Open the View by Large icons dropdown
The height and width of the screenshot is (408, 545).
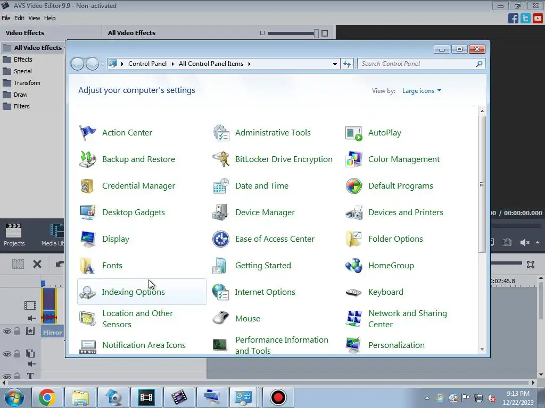point(422,90)
